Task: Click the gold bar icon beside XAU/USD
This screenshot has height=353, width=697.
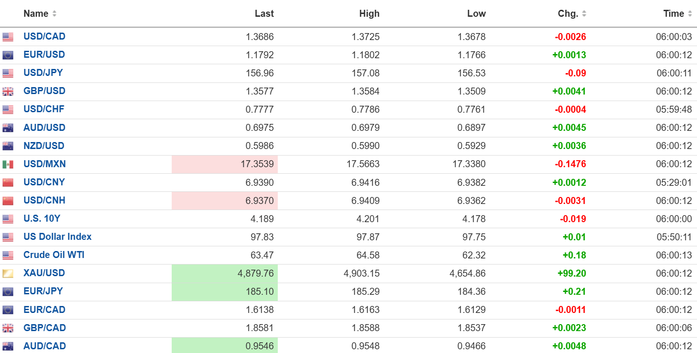Action: [x=8, y=273]
